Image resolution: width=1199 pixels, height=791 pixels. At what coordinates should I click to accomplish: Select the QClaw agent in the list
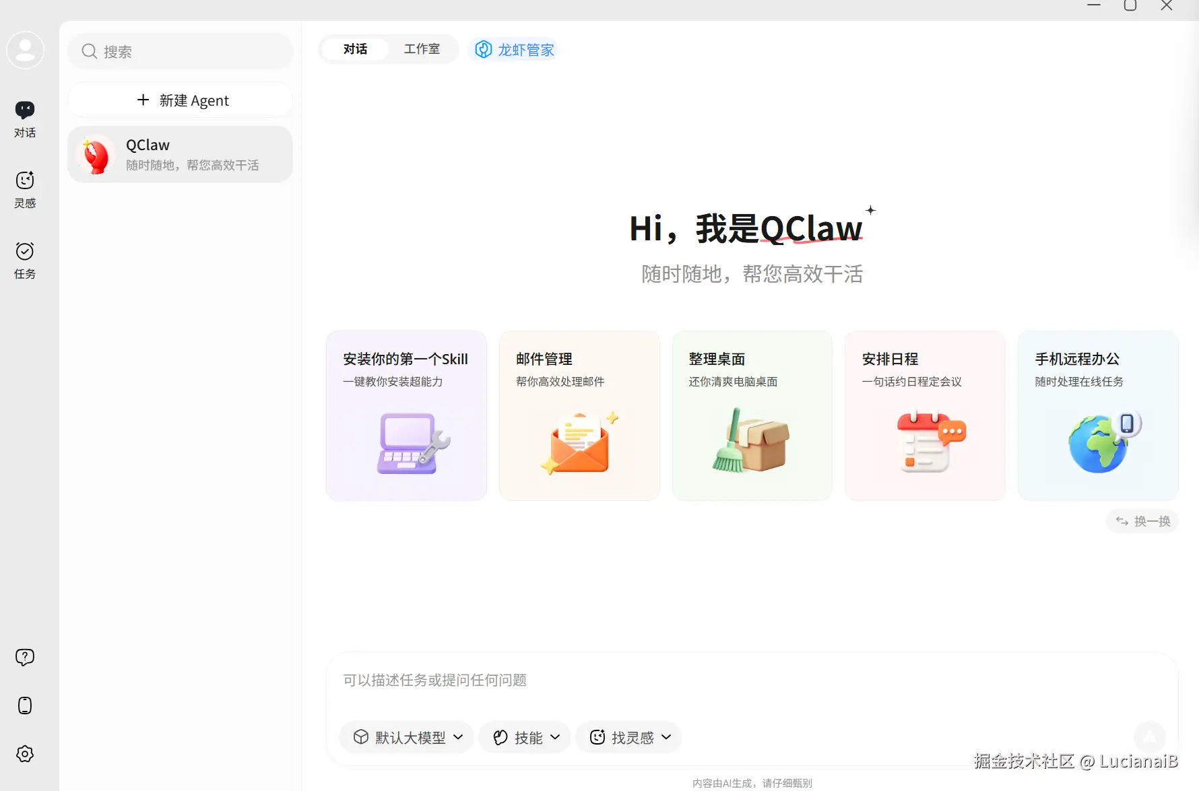180,153
